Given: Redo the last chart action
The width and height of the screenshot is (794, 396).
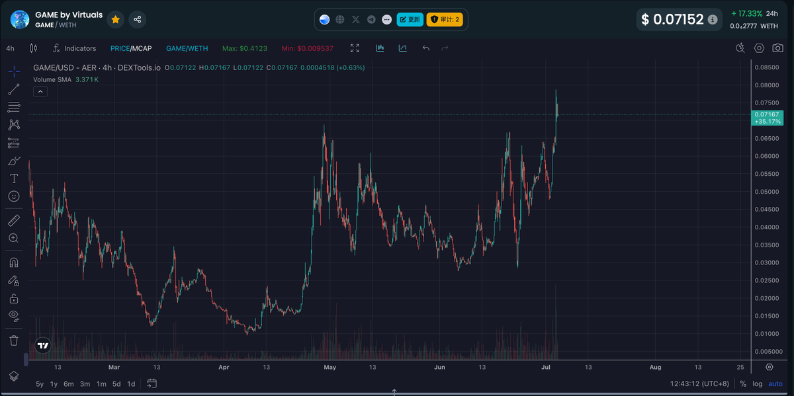Looking at the screenshot, I should point(445,48).
